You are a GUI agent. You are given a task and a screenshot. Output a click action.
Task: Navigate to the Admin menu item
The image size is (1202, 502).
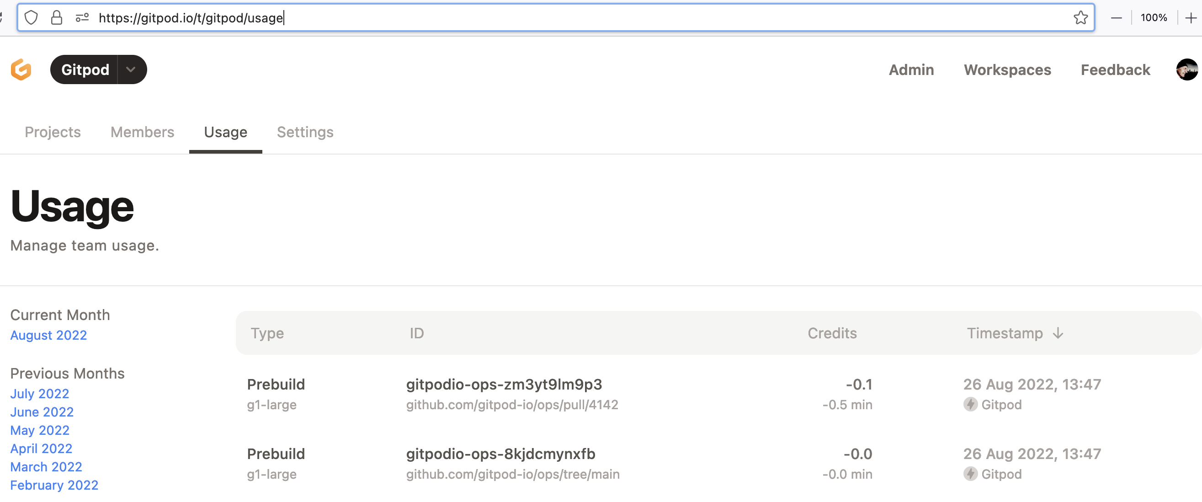(911, 69)
